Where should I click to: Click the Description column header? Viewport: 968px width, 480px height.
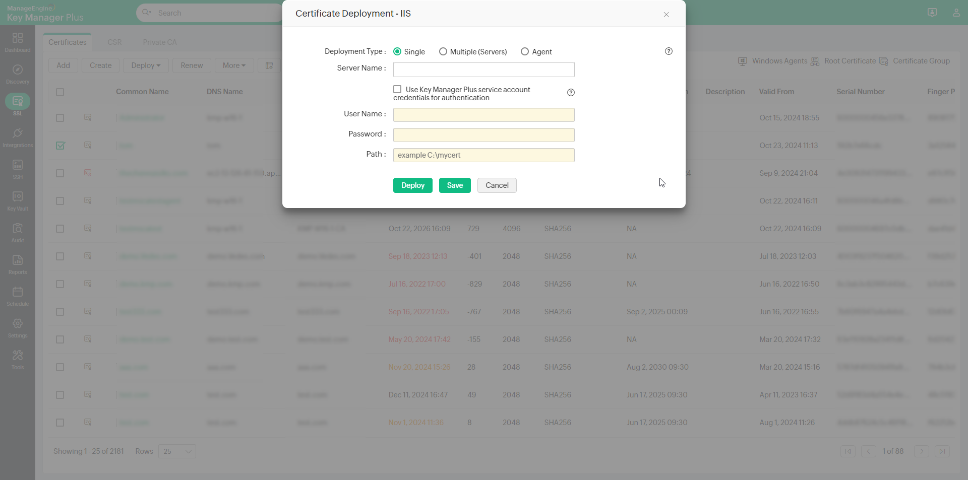click(725, 92)
